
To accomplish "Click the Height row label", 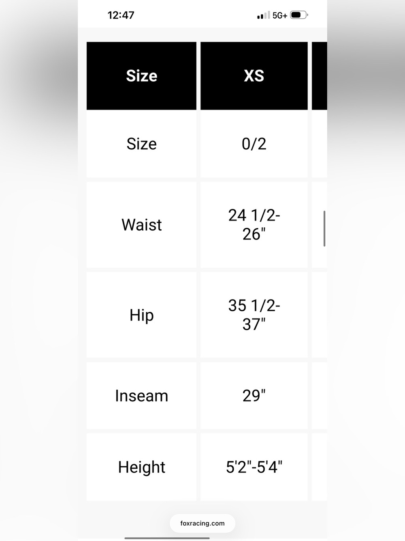I will pos(141,467).
